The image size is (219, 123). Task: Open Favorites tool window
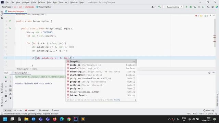(2, 102)
